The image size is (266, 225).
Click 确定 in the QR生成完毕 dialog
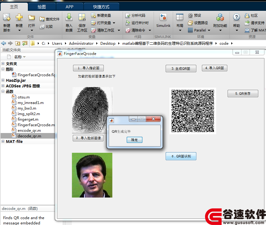(x=134, y=140)
